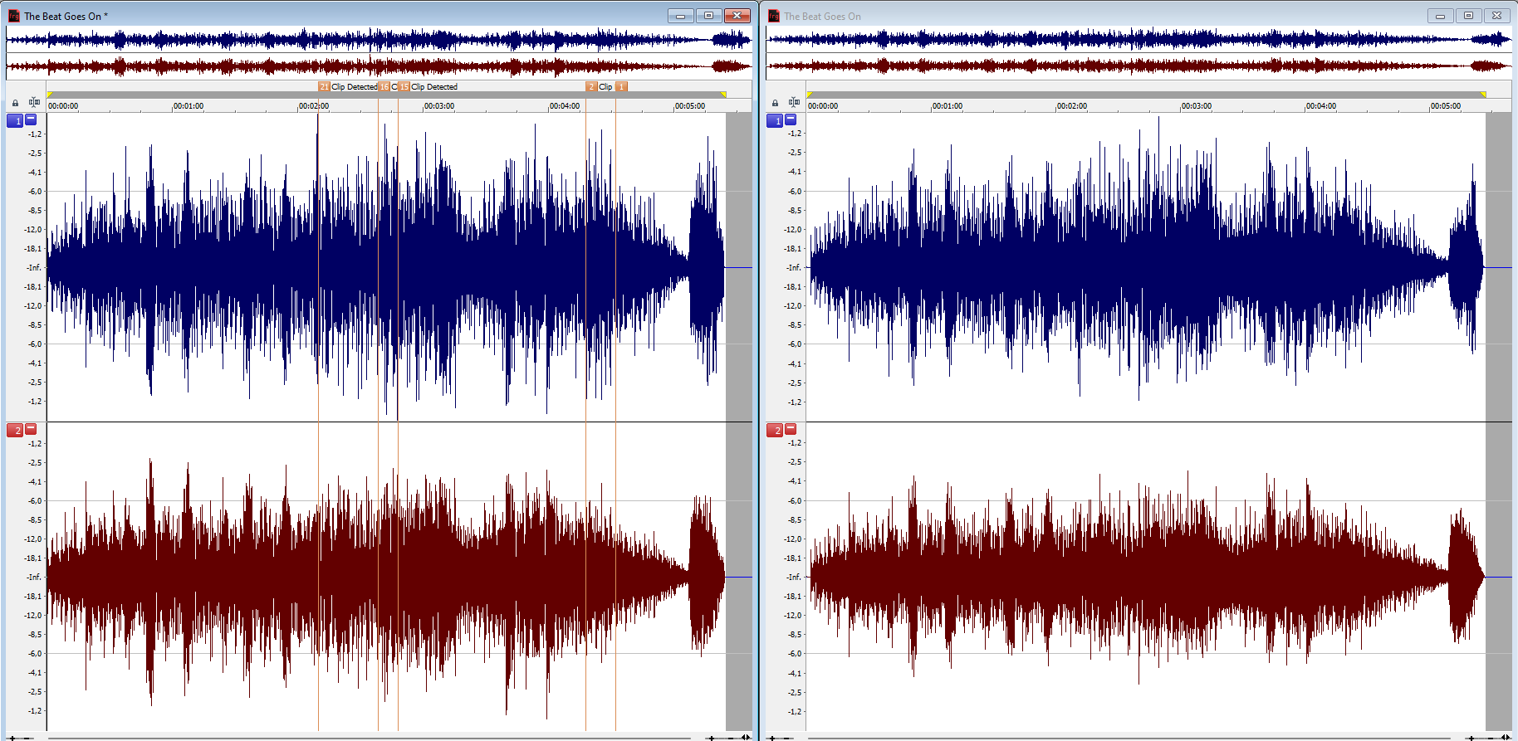Click clip marker 21 on left timeline
The height and width of the screenshot is (741, 1518).
323,87
